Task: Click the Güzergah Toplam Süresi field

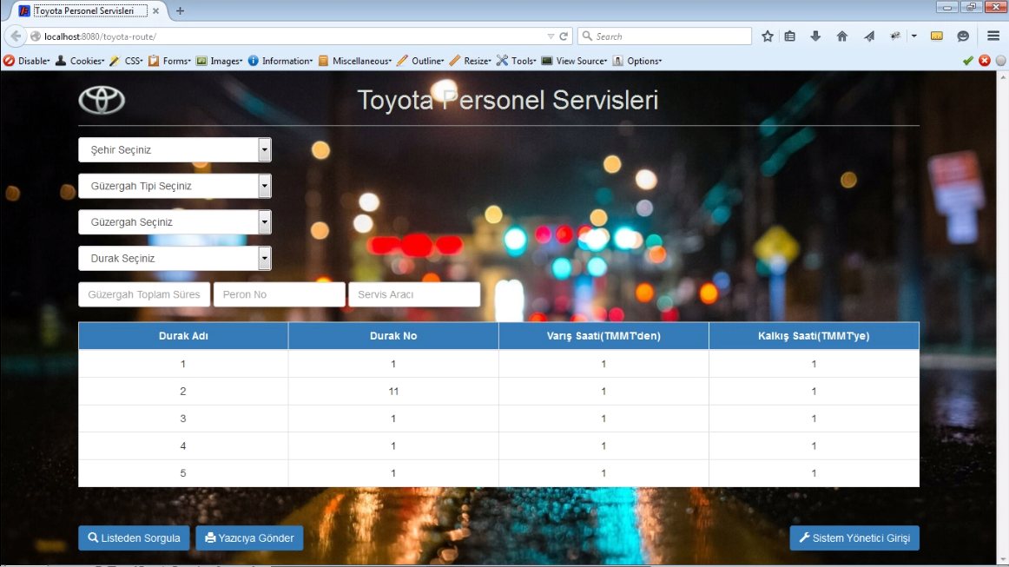Action: (x=144, y=294)
